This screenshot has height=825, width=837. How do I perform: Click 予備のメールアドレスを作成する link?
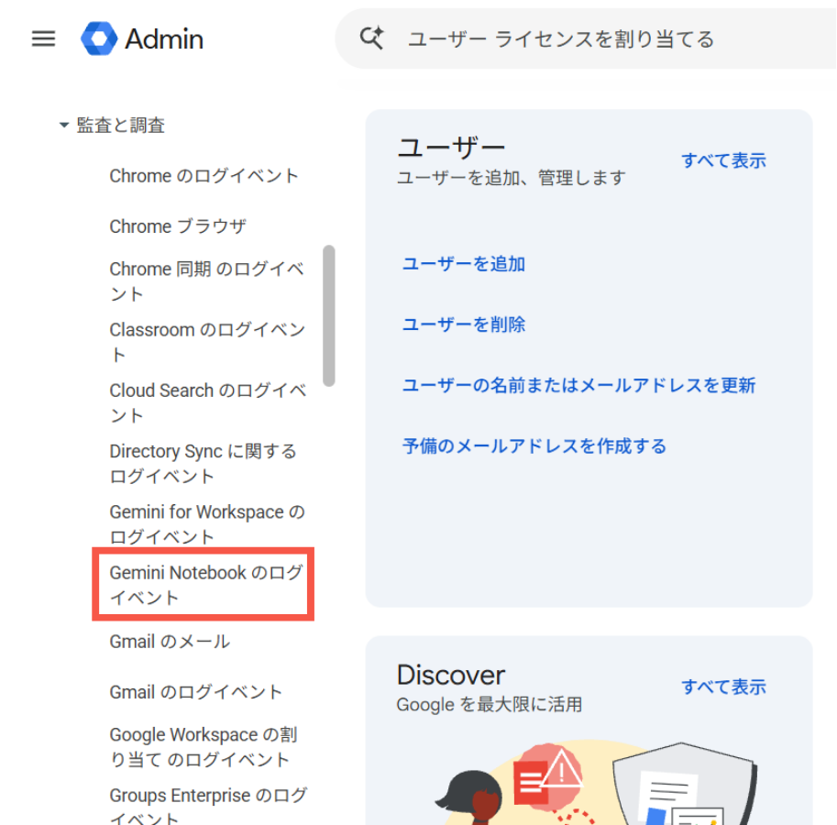click(x=534, y=445)
